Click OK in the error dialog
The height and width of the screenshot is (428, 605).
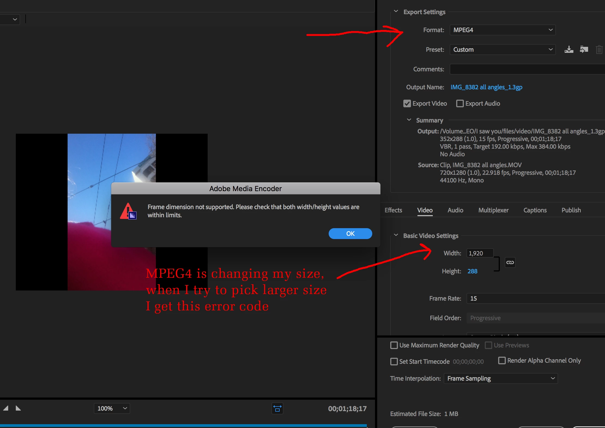coord(350,234)
